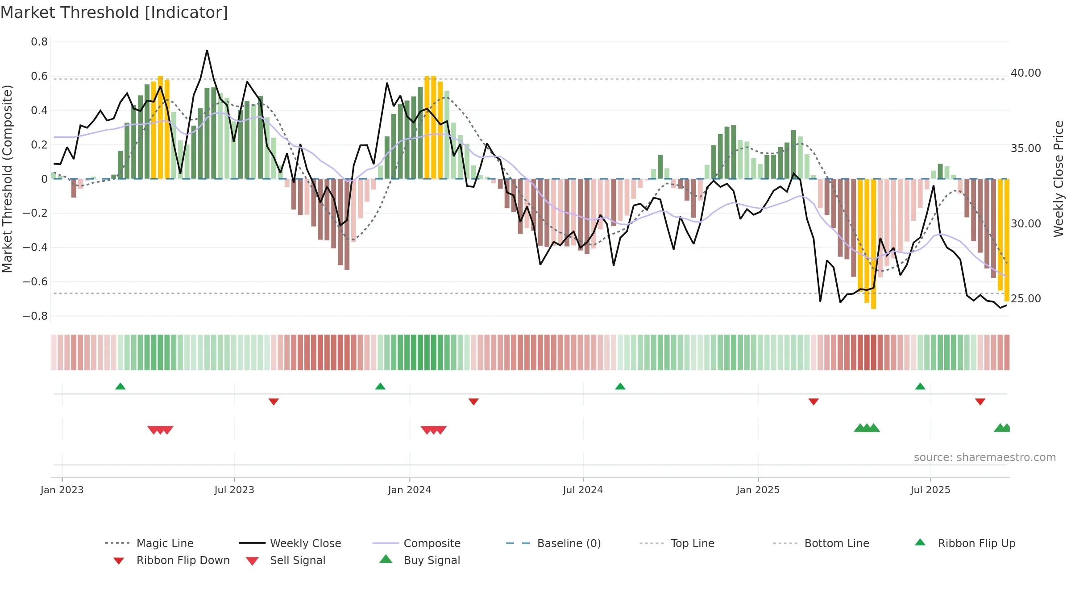Click the buy signal cluster around April 2025
Image resolution: width=1071 pixels, height=602 pixels.
pos(867,428)
